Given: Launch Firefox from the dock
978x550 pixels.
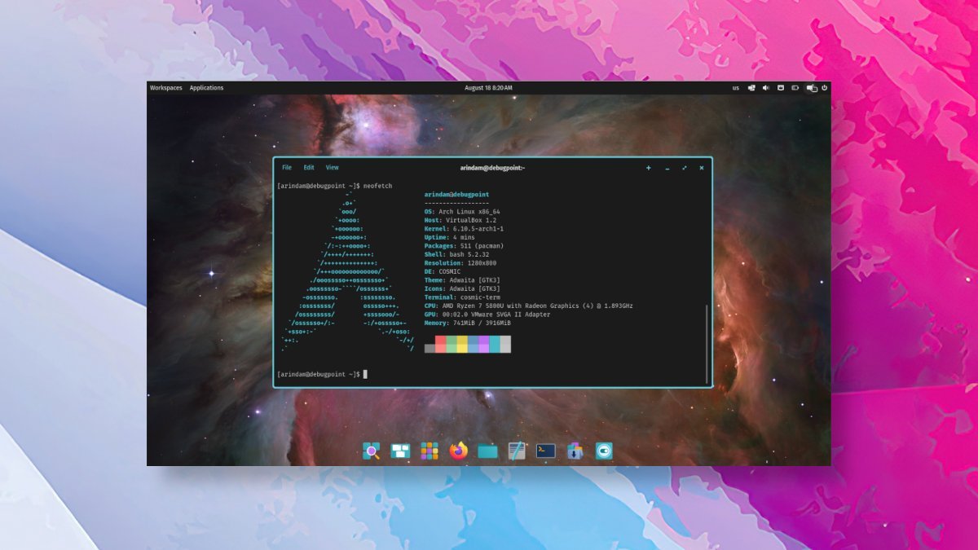Looking at the screenshot, I should [x=459, y=451].
